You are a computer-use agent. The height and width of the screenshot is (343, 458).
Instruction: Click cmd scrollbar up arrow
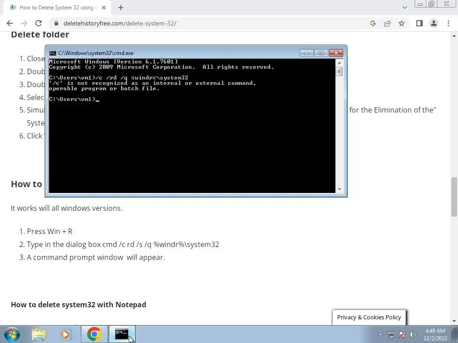click(x=339, y=63)
